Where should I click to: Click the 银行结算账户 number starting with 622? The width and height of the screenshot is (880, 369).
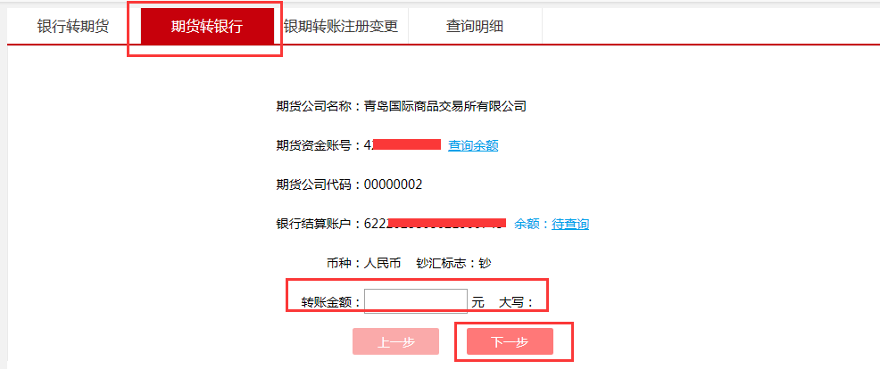[x=435, y=225]
